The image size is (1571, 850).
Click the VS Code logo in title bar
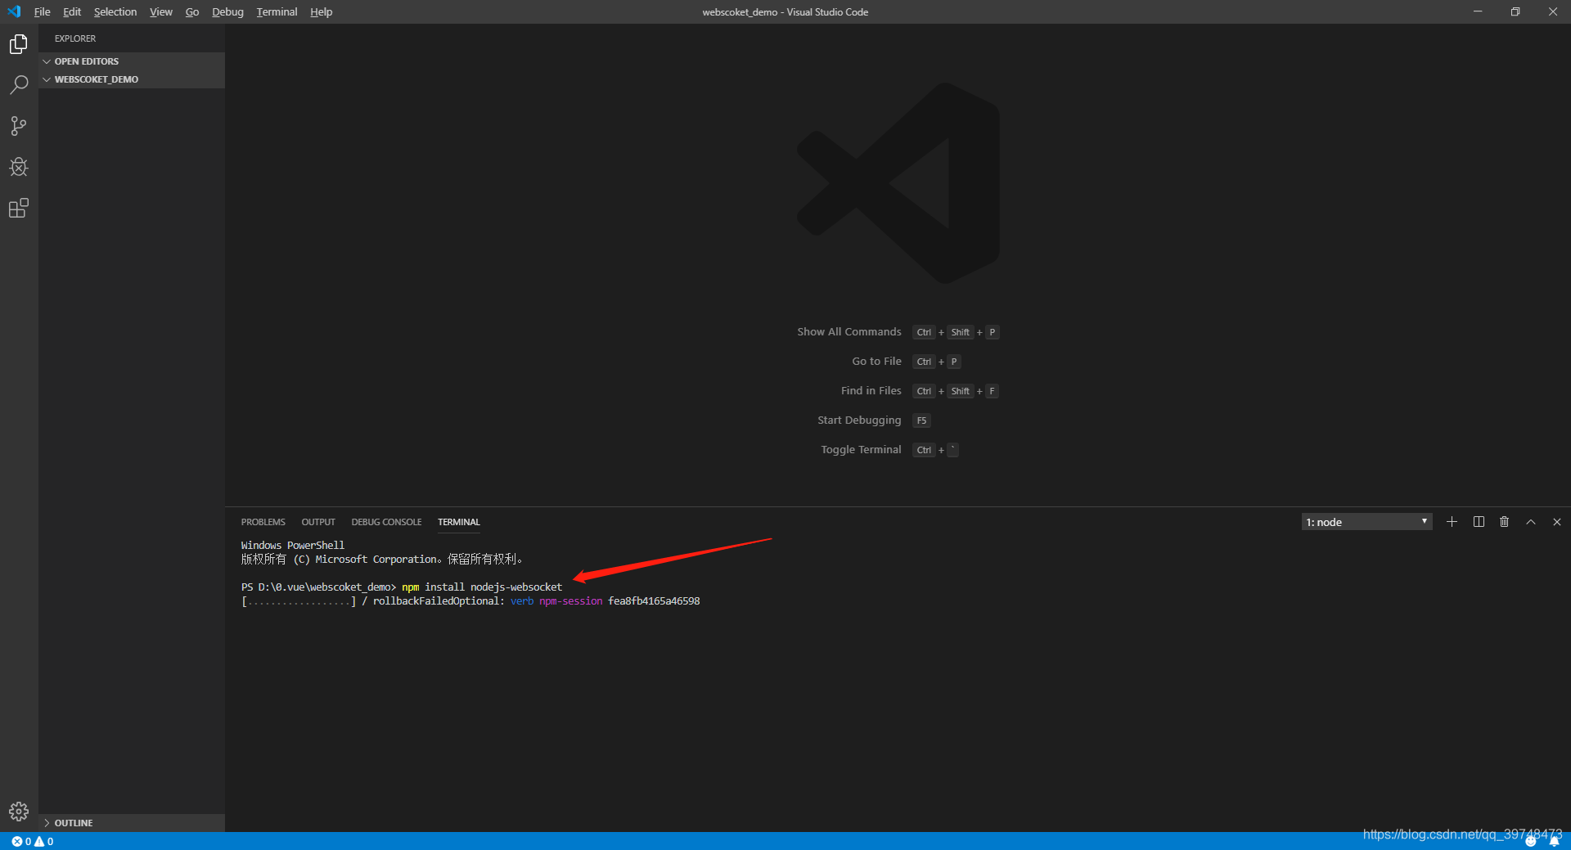click(x=14, y=11)
